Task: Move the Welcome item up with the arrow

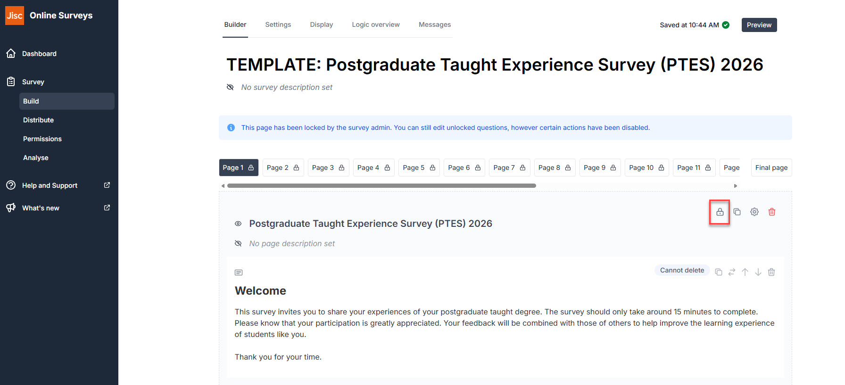Action: [x=745, y=272]
